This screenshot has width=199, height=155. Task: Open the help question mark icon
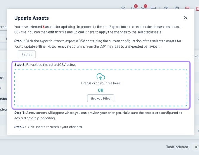[x=166, y=8]
